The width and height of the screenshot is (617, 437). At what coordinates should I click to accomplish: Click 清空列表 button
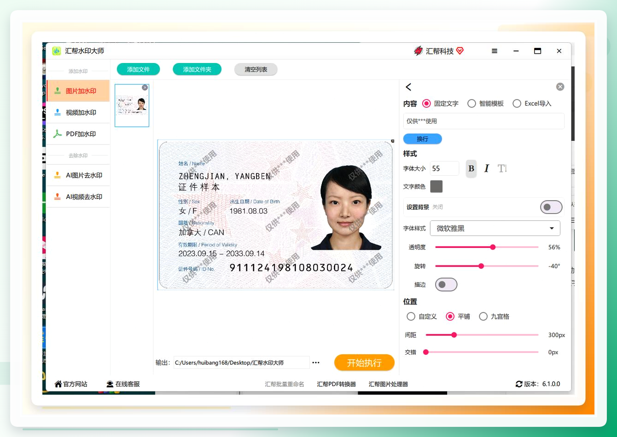click(x=256, y=69)
